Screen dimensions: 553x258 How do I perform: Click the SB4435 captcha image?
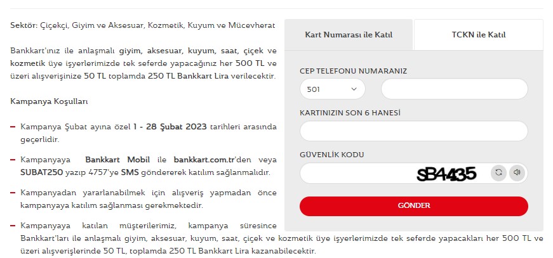(x=446, y=174)
